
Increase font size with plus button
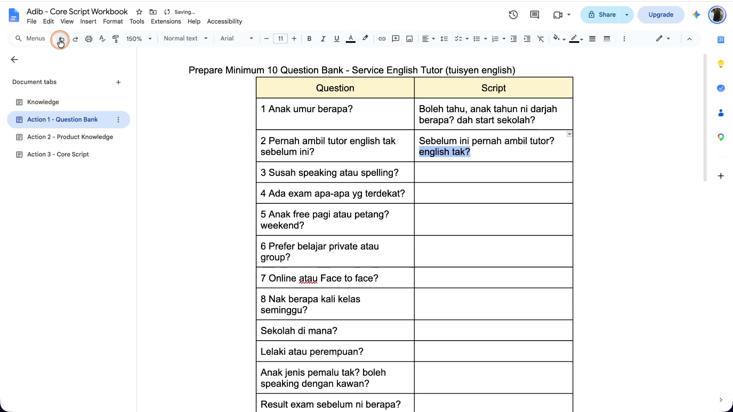(x=294, y=39)
